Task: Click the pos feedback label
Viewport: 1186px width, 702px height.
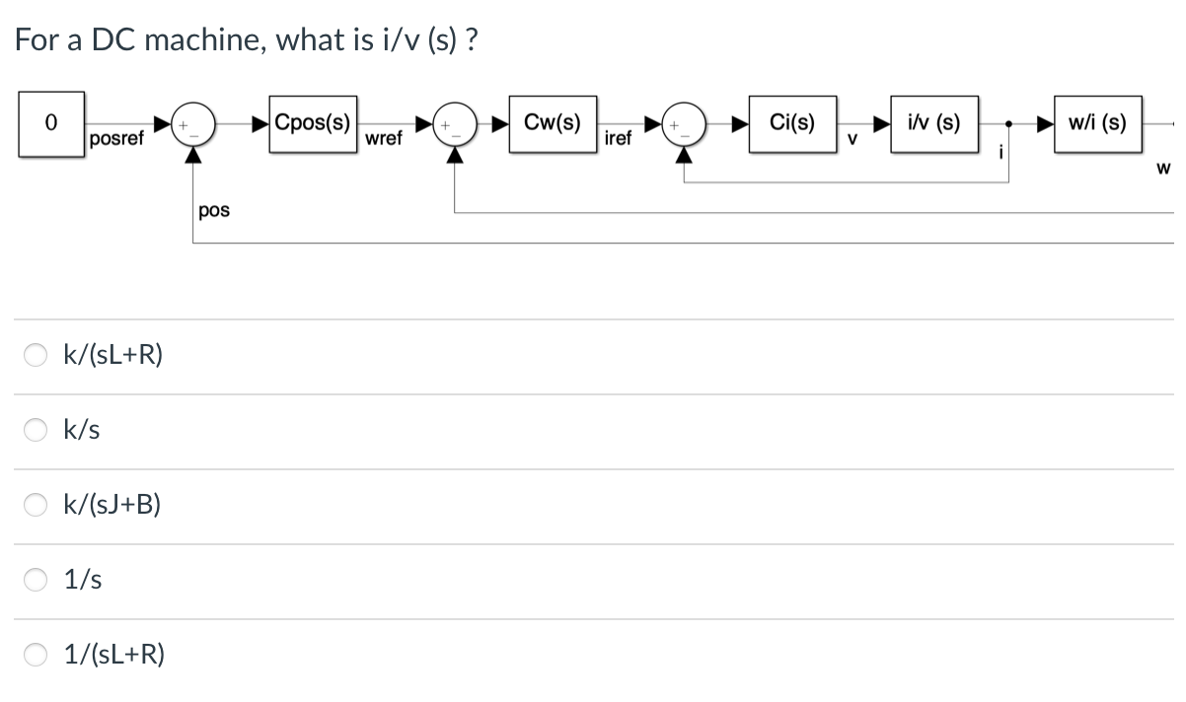Action: pos(213,209)
